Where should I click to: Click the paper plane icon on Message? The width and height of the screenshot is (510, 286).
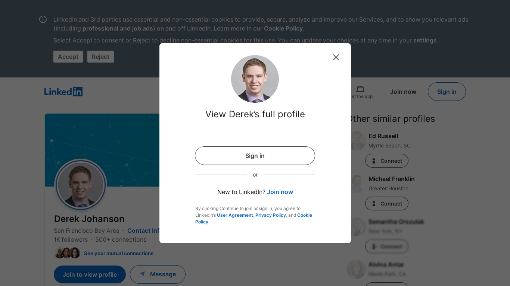coord(142,274)
